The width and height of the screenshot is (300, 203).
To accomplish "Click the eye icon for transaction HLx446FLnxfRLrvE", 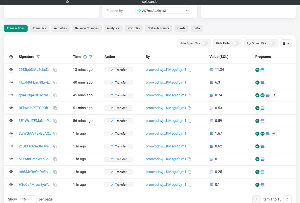I will (11, 82).
